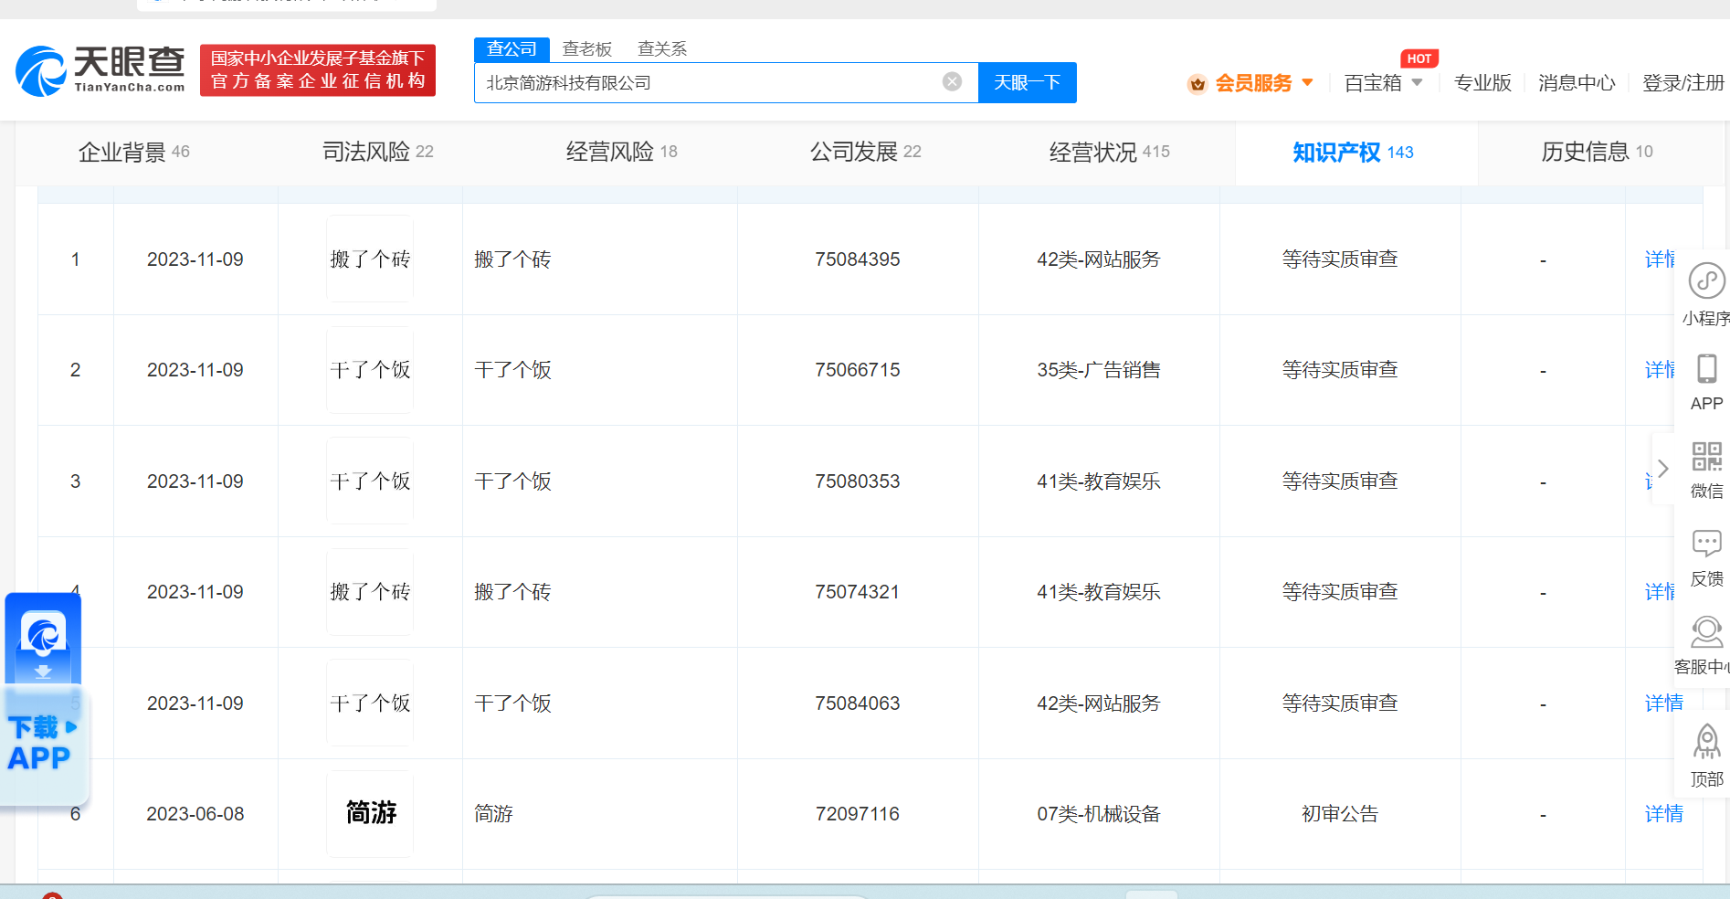Screen dimensions: 1730x899
Task: Select registration number 72097116
Action: click(x=858, y=814)
